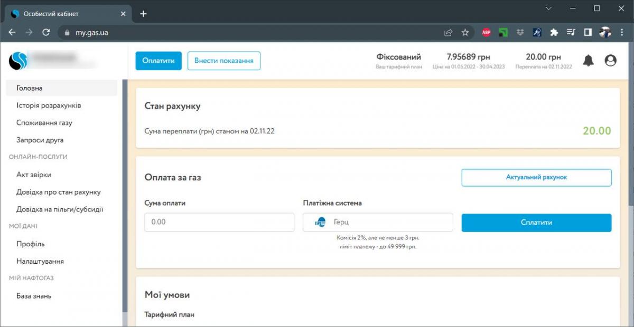Open the browser Extensions puzzle icon
Viewport: 634px width, 327px height.
click(x=554, y=32)
